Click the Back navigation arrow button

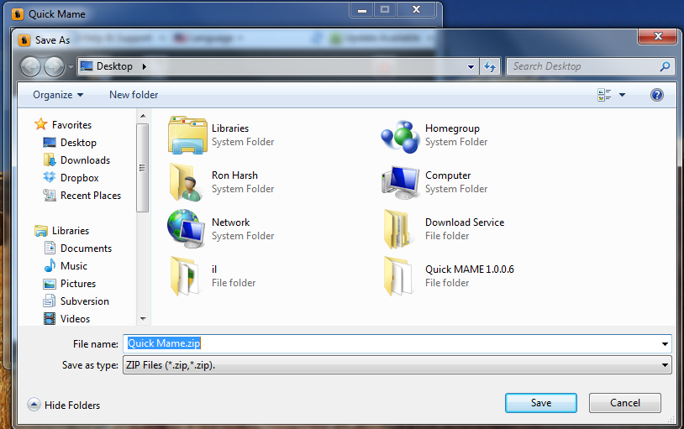pyautogui.click(x=30, y=66)
